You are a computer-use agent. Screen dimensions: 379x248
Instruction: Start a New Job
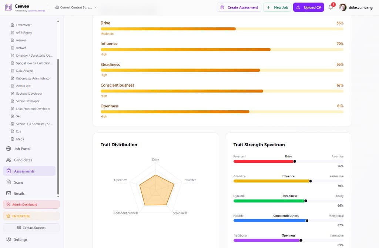click(277, 7)
